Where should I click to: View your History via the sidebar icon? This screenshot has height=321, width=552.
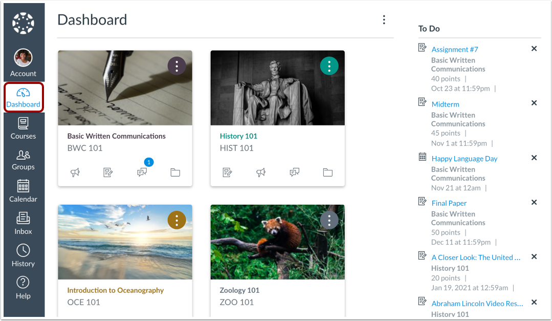23,255
